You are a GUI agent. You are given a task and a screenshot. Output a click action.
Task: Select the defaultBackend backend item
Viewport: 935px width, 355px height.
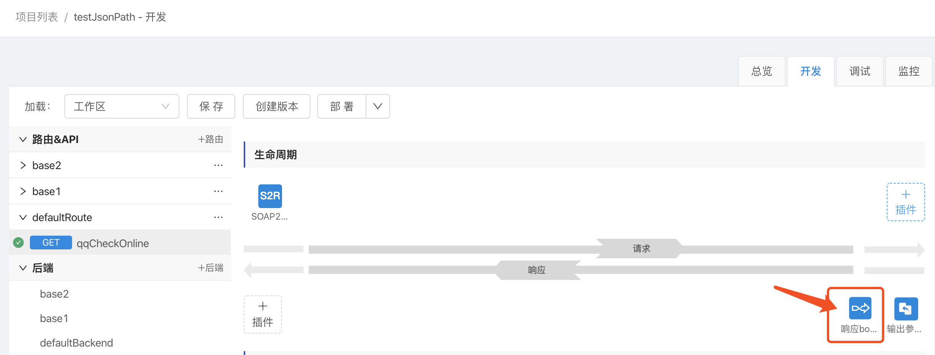pos(76,343)
